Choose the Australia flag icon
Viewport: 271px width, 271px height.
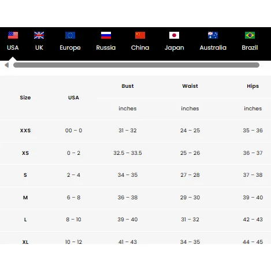(x=213, y=35)
